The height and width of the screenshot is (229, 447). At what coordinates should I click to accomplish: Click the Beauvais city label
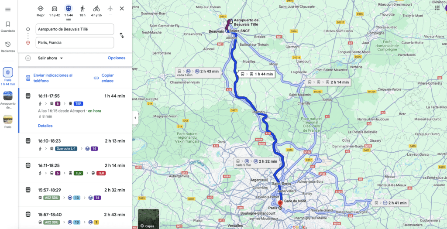(x=217, y=31)
